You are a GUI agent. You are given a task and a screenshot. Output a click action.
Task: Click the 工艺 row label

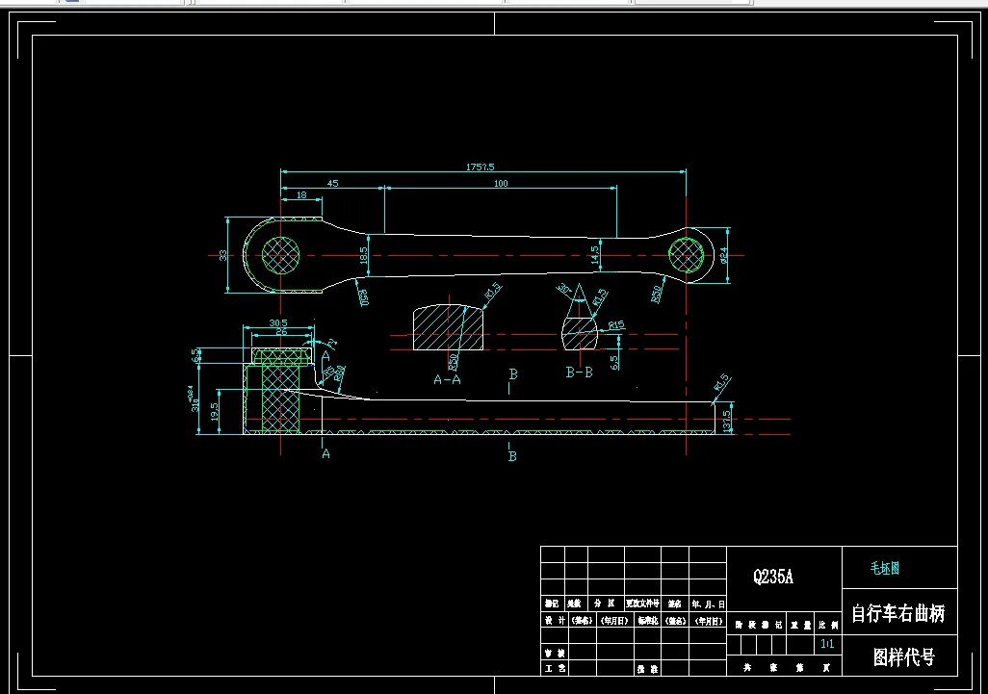click(x=555, y=669)
